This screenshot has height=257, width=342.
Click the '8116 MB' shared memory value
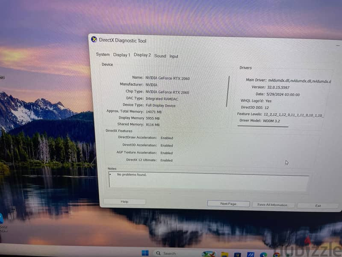153,125
